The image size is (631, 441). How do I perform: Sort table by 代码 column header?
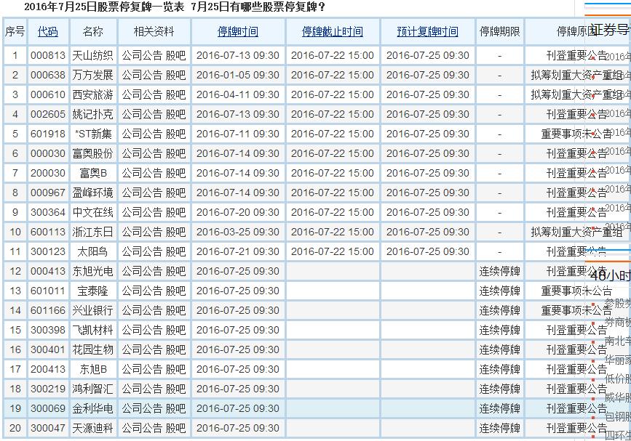click(x=47, y=32)
